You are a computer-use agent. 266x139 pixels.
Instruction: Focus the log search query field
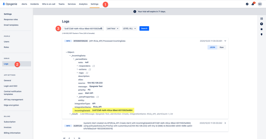[83, 29]
